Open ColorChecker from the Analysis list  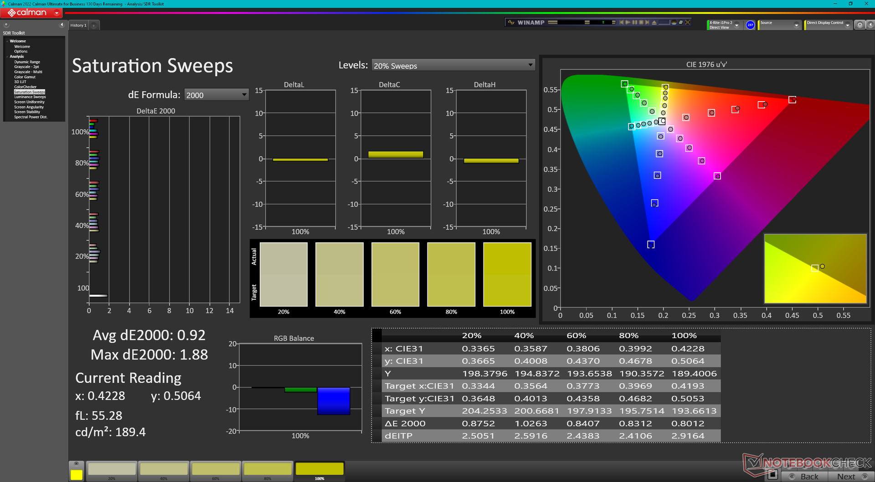click(25, 87)
